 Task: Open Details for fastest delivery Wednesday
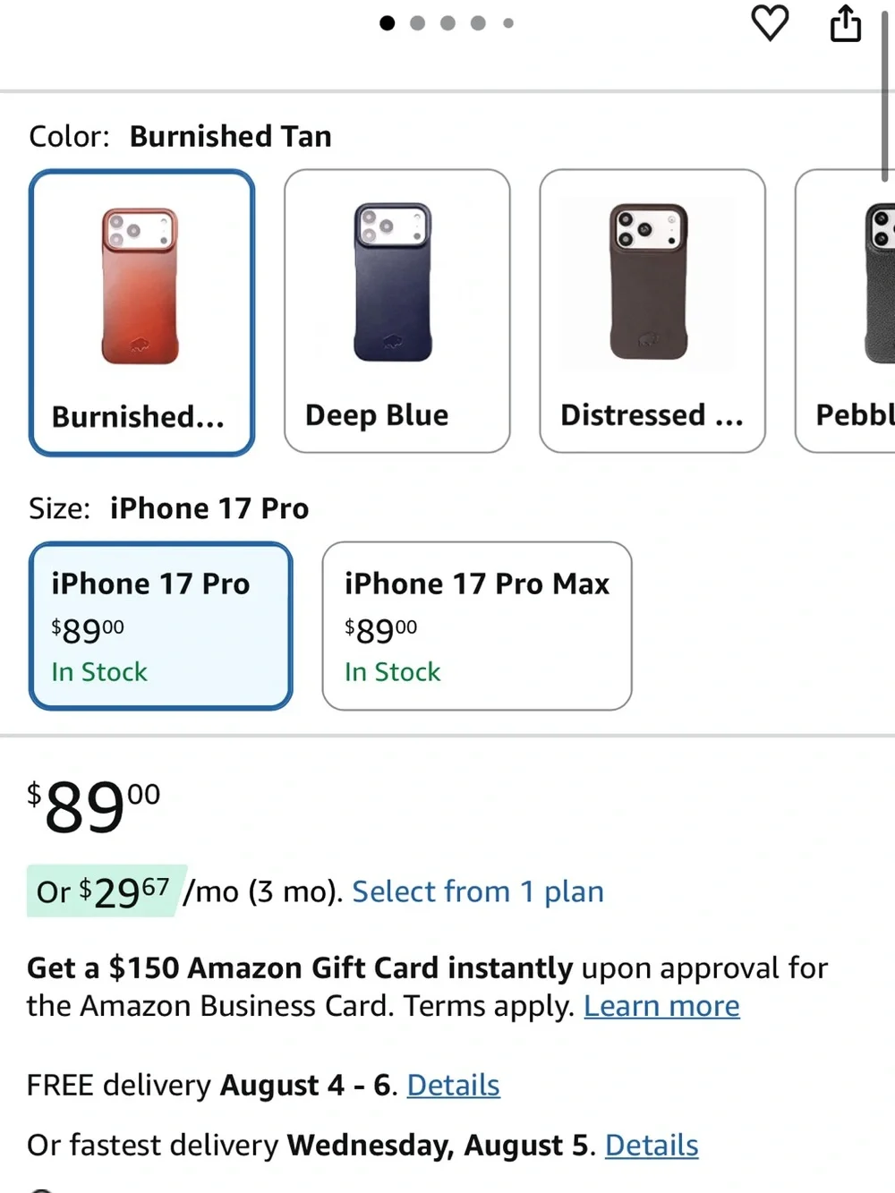[652, 1145]
